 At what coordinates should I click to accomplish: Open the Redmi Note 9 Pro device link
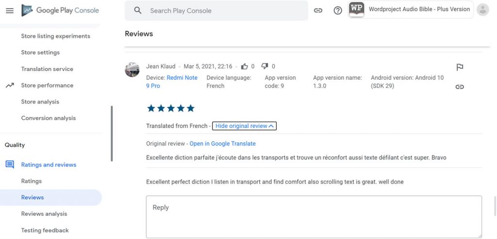click(182, 78)
